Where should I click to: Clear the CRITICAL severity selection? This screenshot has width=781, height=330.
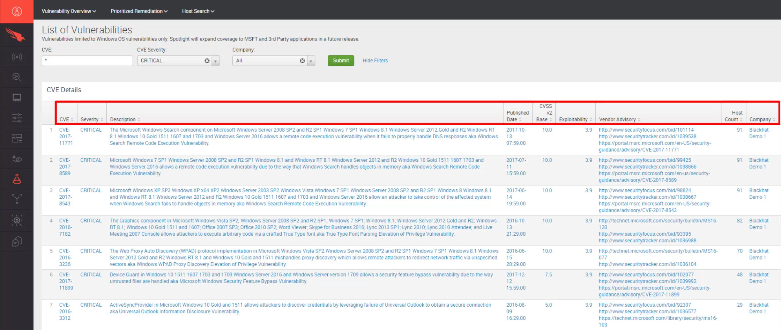point(207,61)
